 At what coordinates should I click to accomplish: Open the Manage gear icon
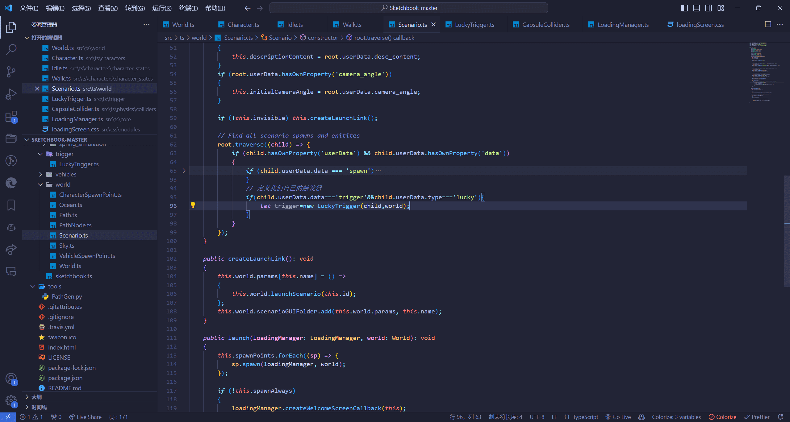click(11, 401)
